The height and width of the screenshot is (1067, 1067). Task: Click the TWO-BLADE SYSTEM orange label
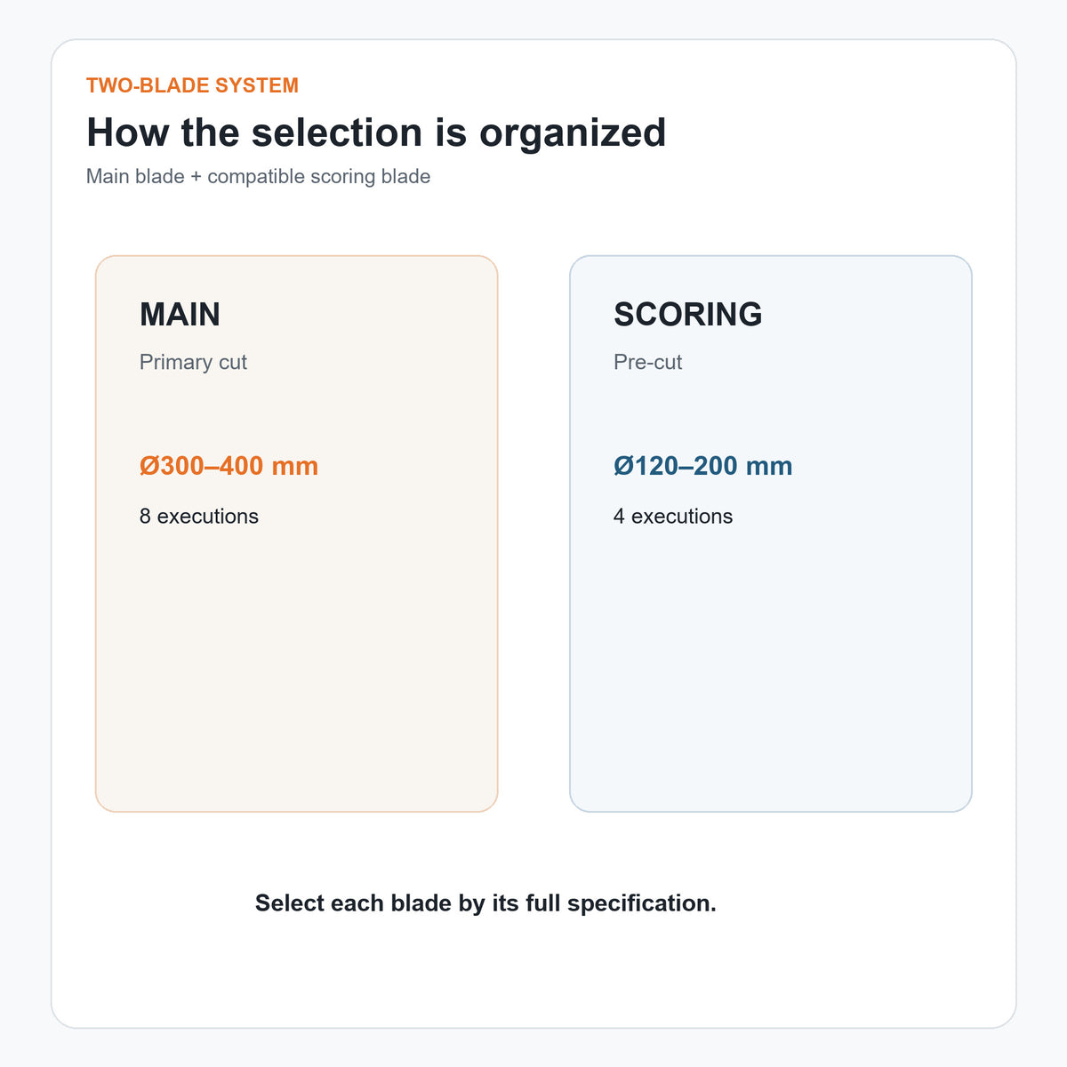[x=192, y=85]
